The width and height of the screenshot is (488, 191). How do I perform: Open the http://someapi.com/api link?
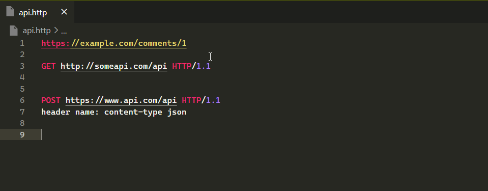pyautogui.click(x=114, y=66)
